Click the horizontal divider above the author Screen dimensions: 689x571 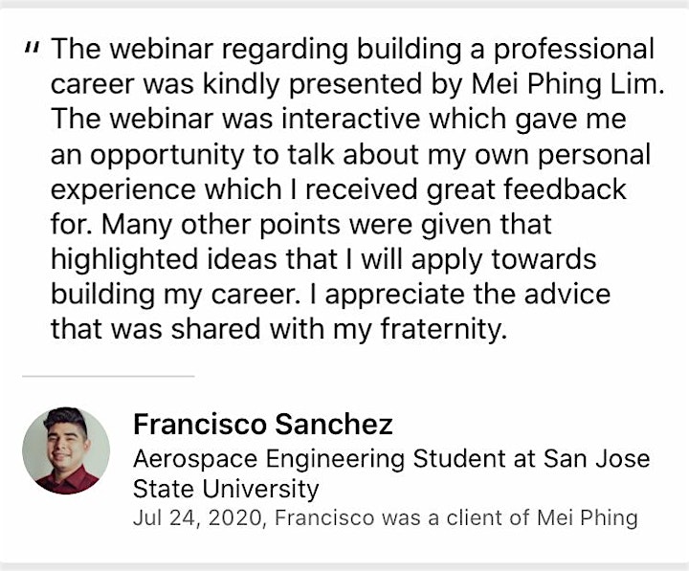pyautogui.click(x=108, y=376)
